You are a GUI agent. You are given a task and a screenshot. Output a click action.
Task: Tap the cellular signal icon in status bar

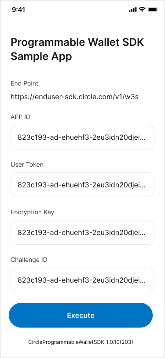click(132, 10)
